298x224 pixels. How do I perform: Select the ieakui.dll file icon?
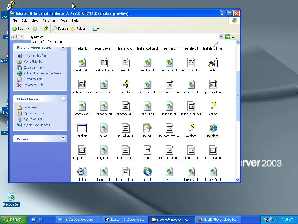82,63
